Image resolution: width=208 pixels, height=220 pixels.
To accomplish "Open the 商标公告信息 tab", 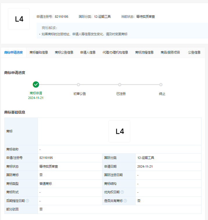I will click(64, 53).
